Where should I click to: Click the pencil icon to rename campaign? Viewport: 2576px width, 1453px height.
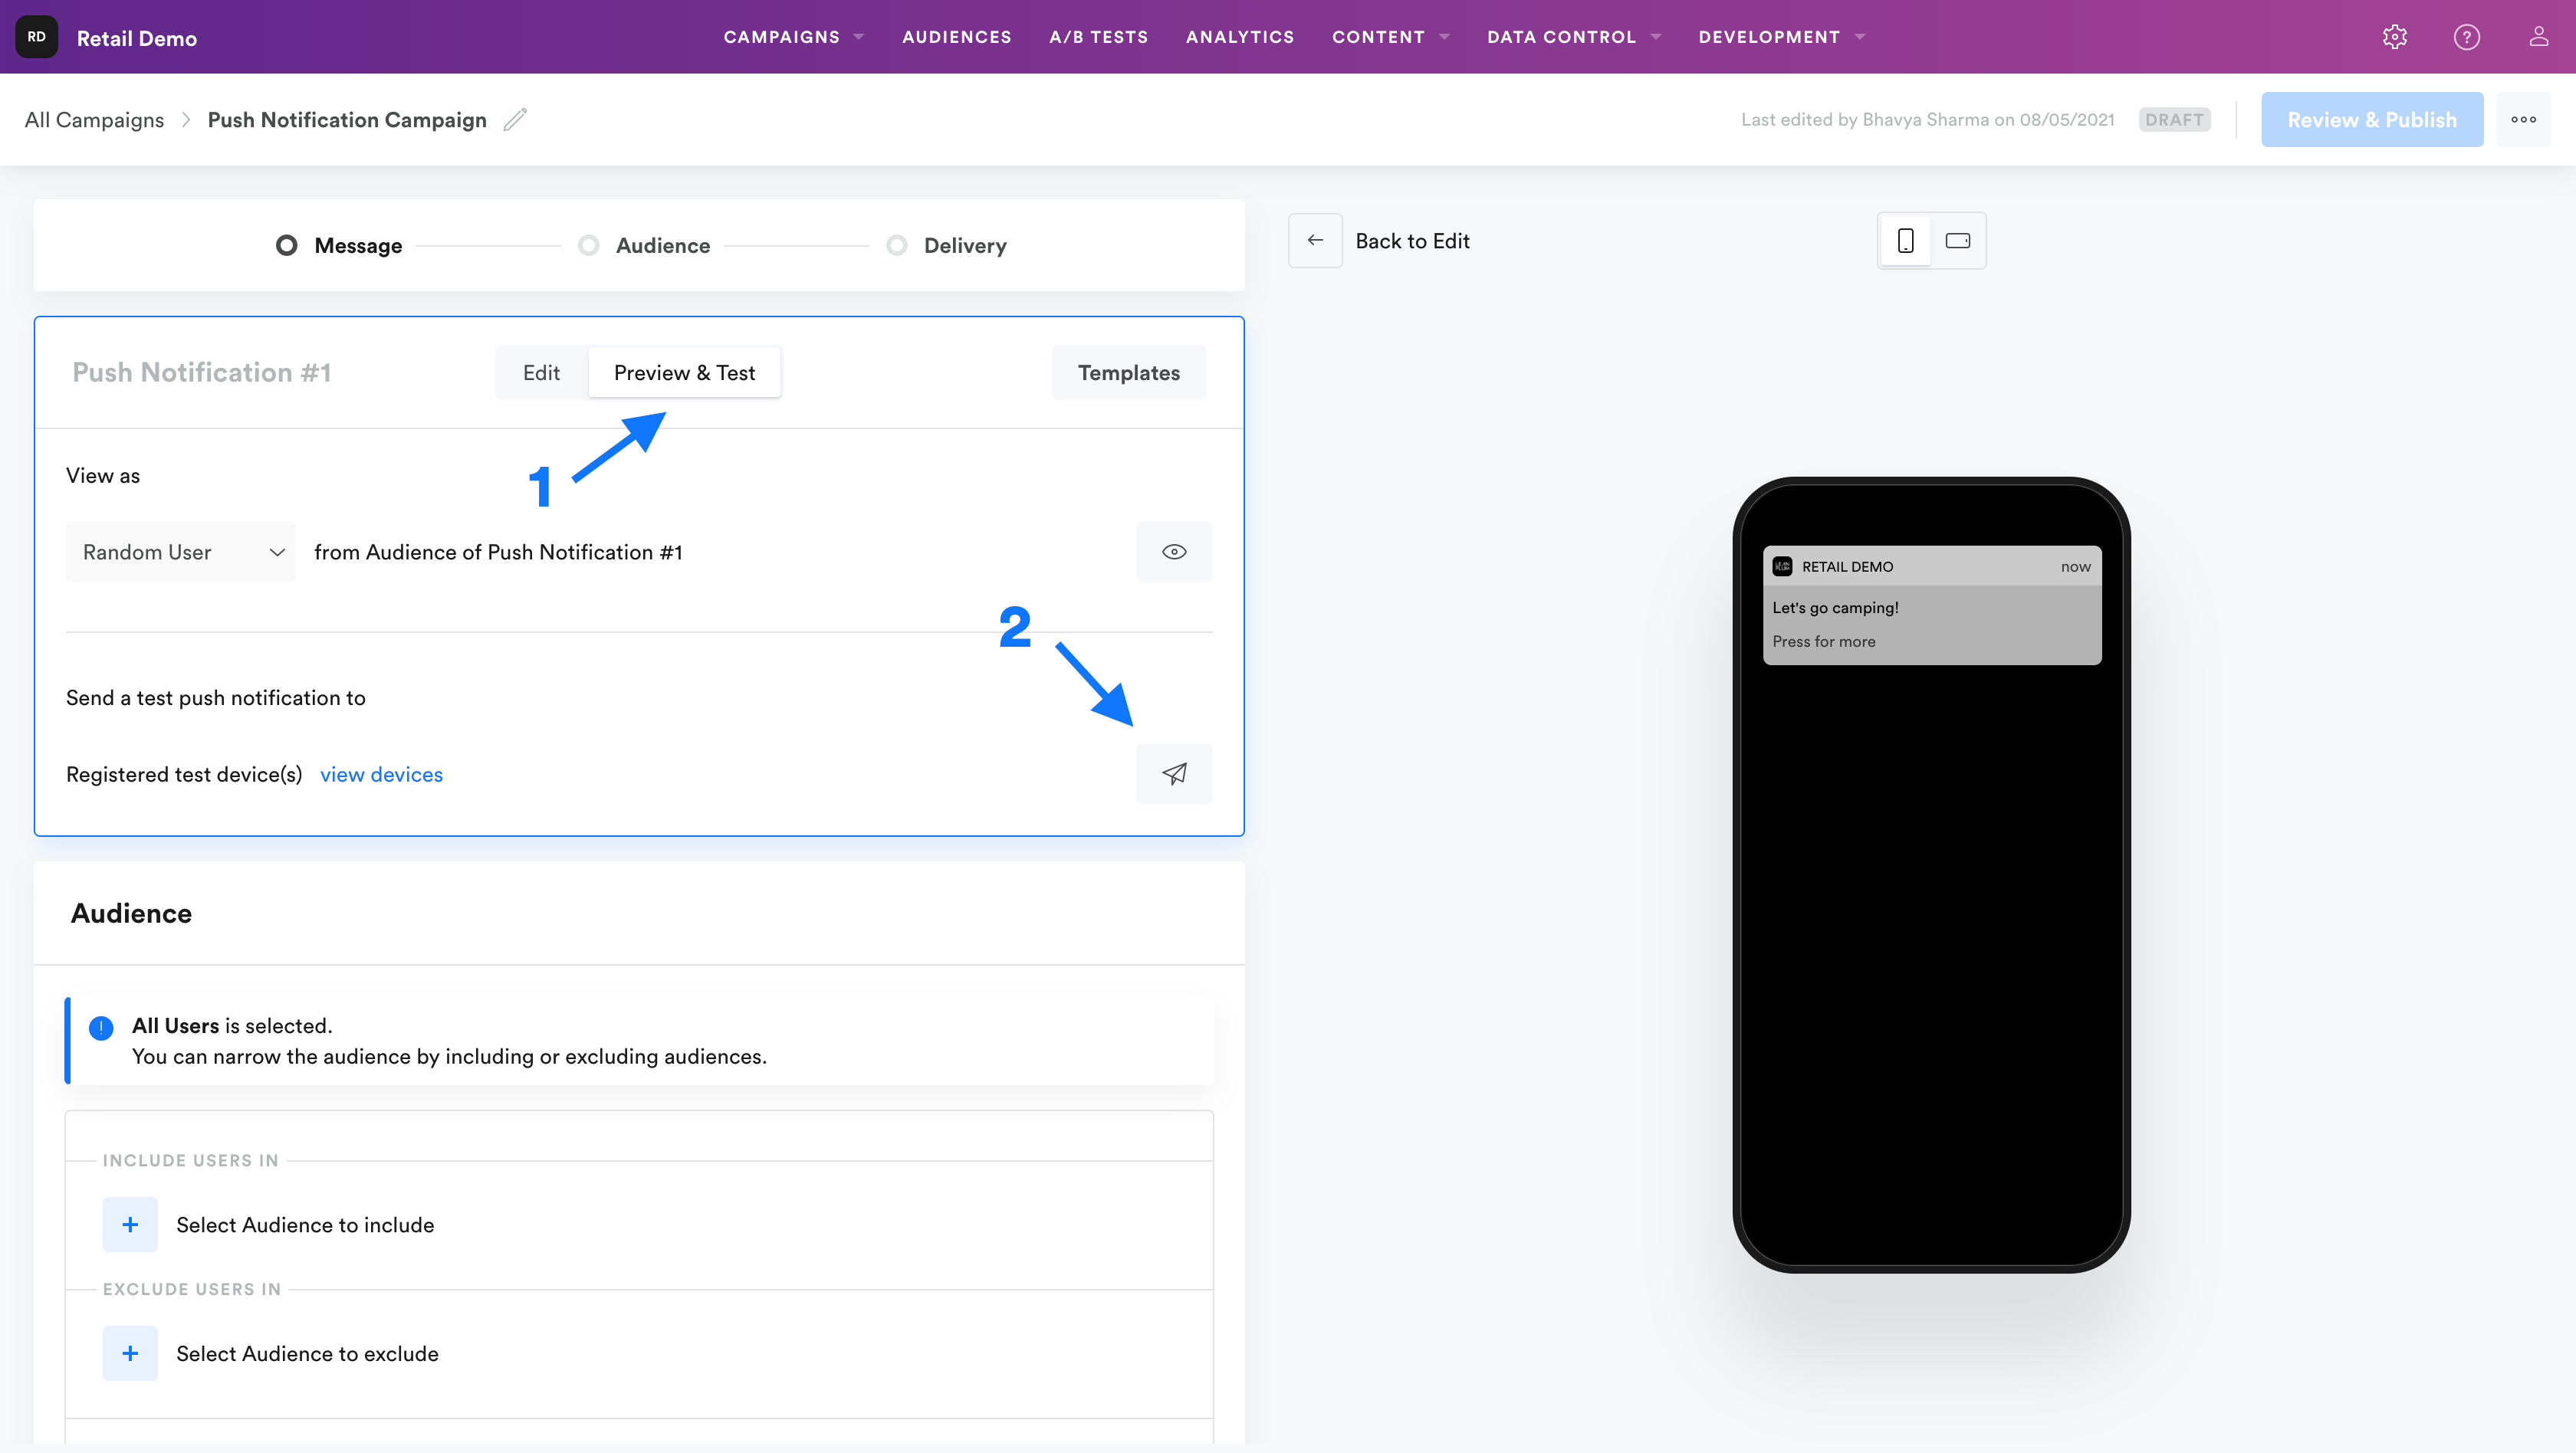pos(515,120)
